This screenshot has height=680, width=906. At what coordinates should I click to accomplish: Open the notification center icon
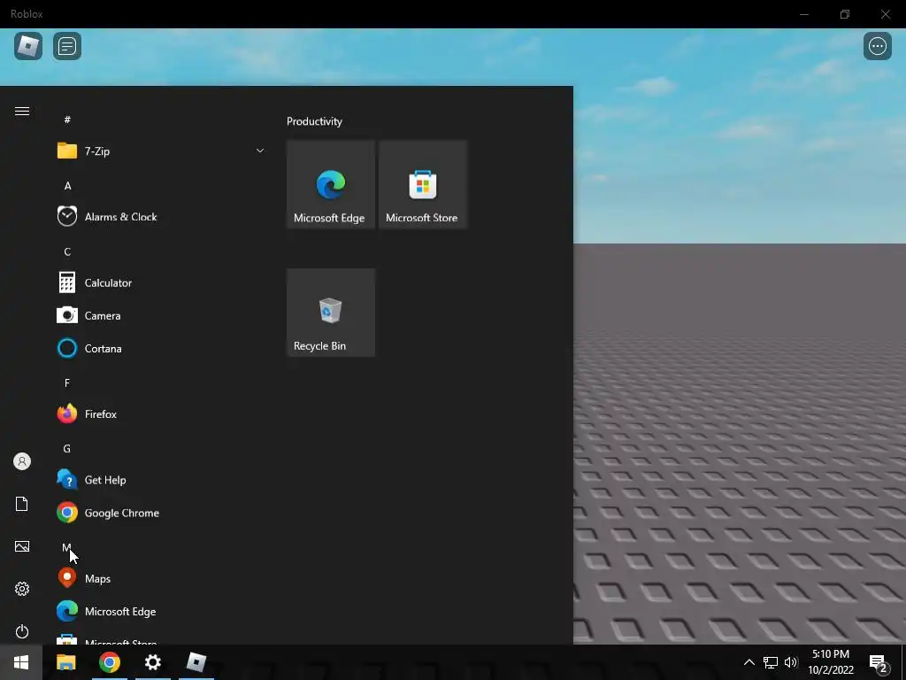[879, 662]
